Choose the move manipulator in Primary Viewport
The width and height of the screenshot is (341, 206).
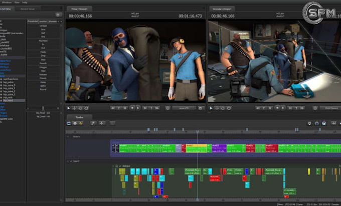click(x=74, y=108)
